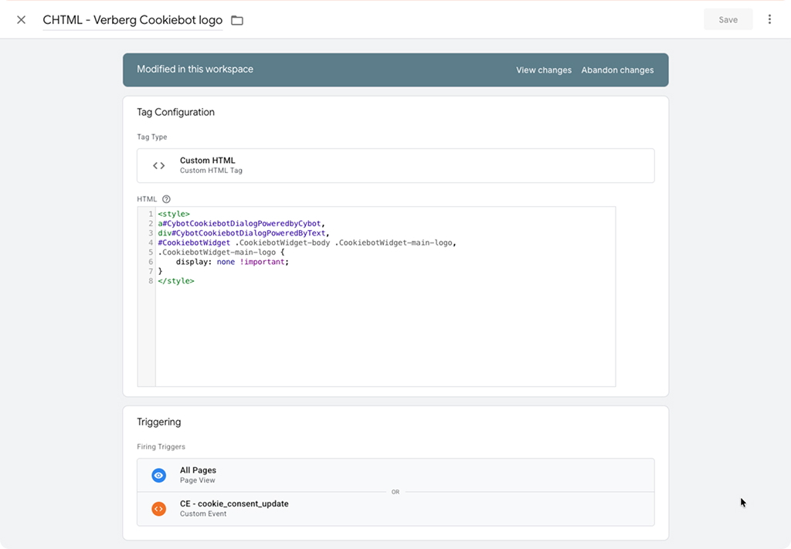Click the orange custom event trigger icon
Screen dimensions: 791x549
159,509
